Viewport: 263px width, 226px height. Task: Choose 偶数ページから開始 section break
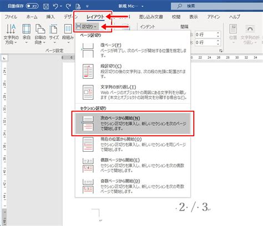[133, 165]
